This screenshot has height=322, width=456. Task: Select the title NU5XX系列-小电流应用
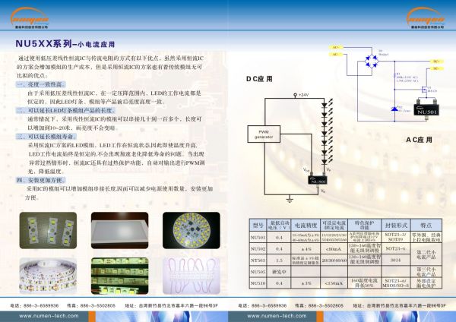point(65,44)
